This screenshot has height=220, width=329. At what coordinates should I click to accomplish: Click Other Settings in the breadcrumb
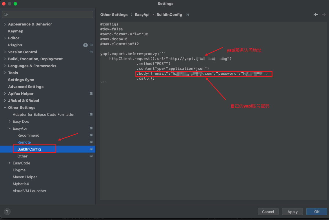pos(114,15)
